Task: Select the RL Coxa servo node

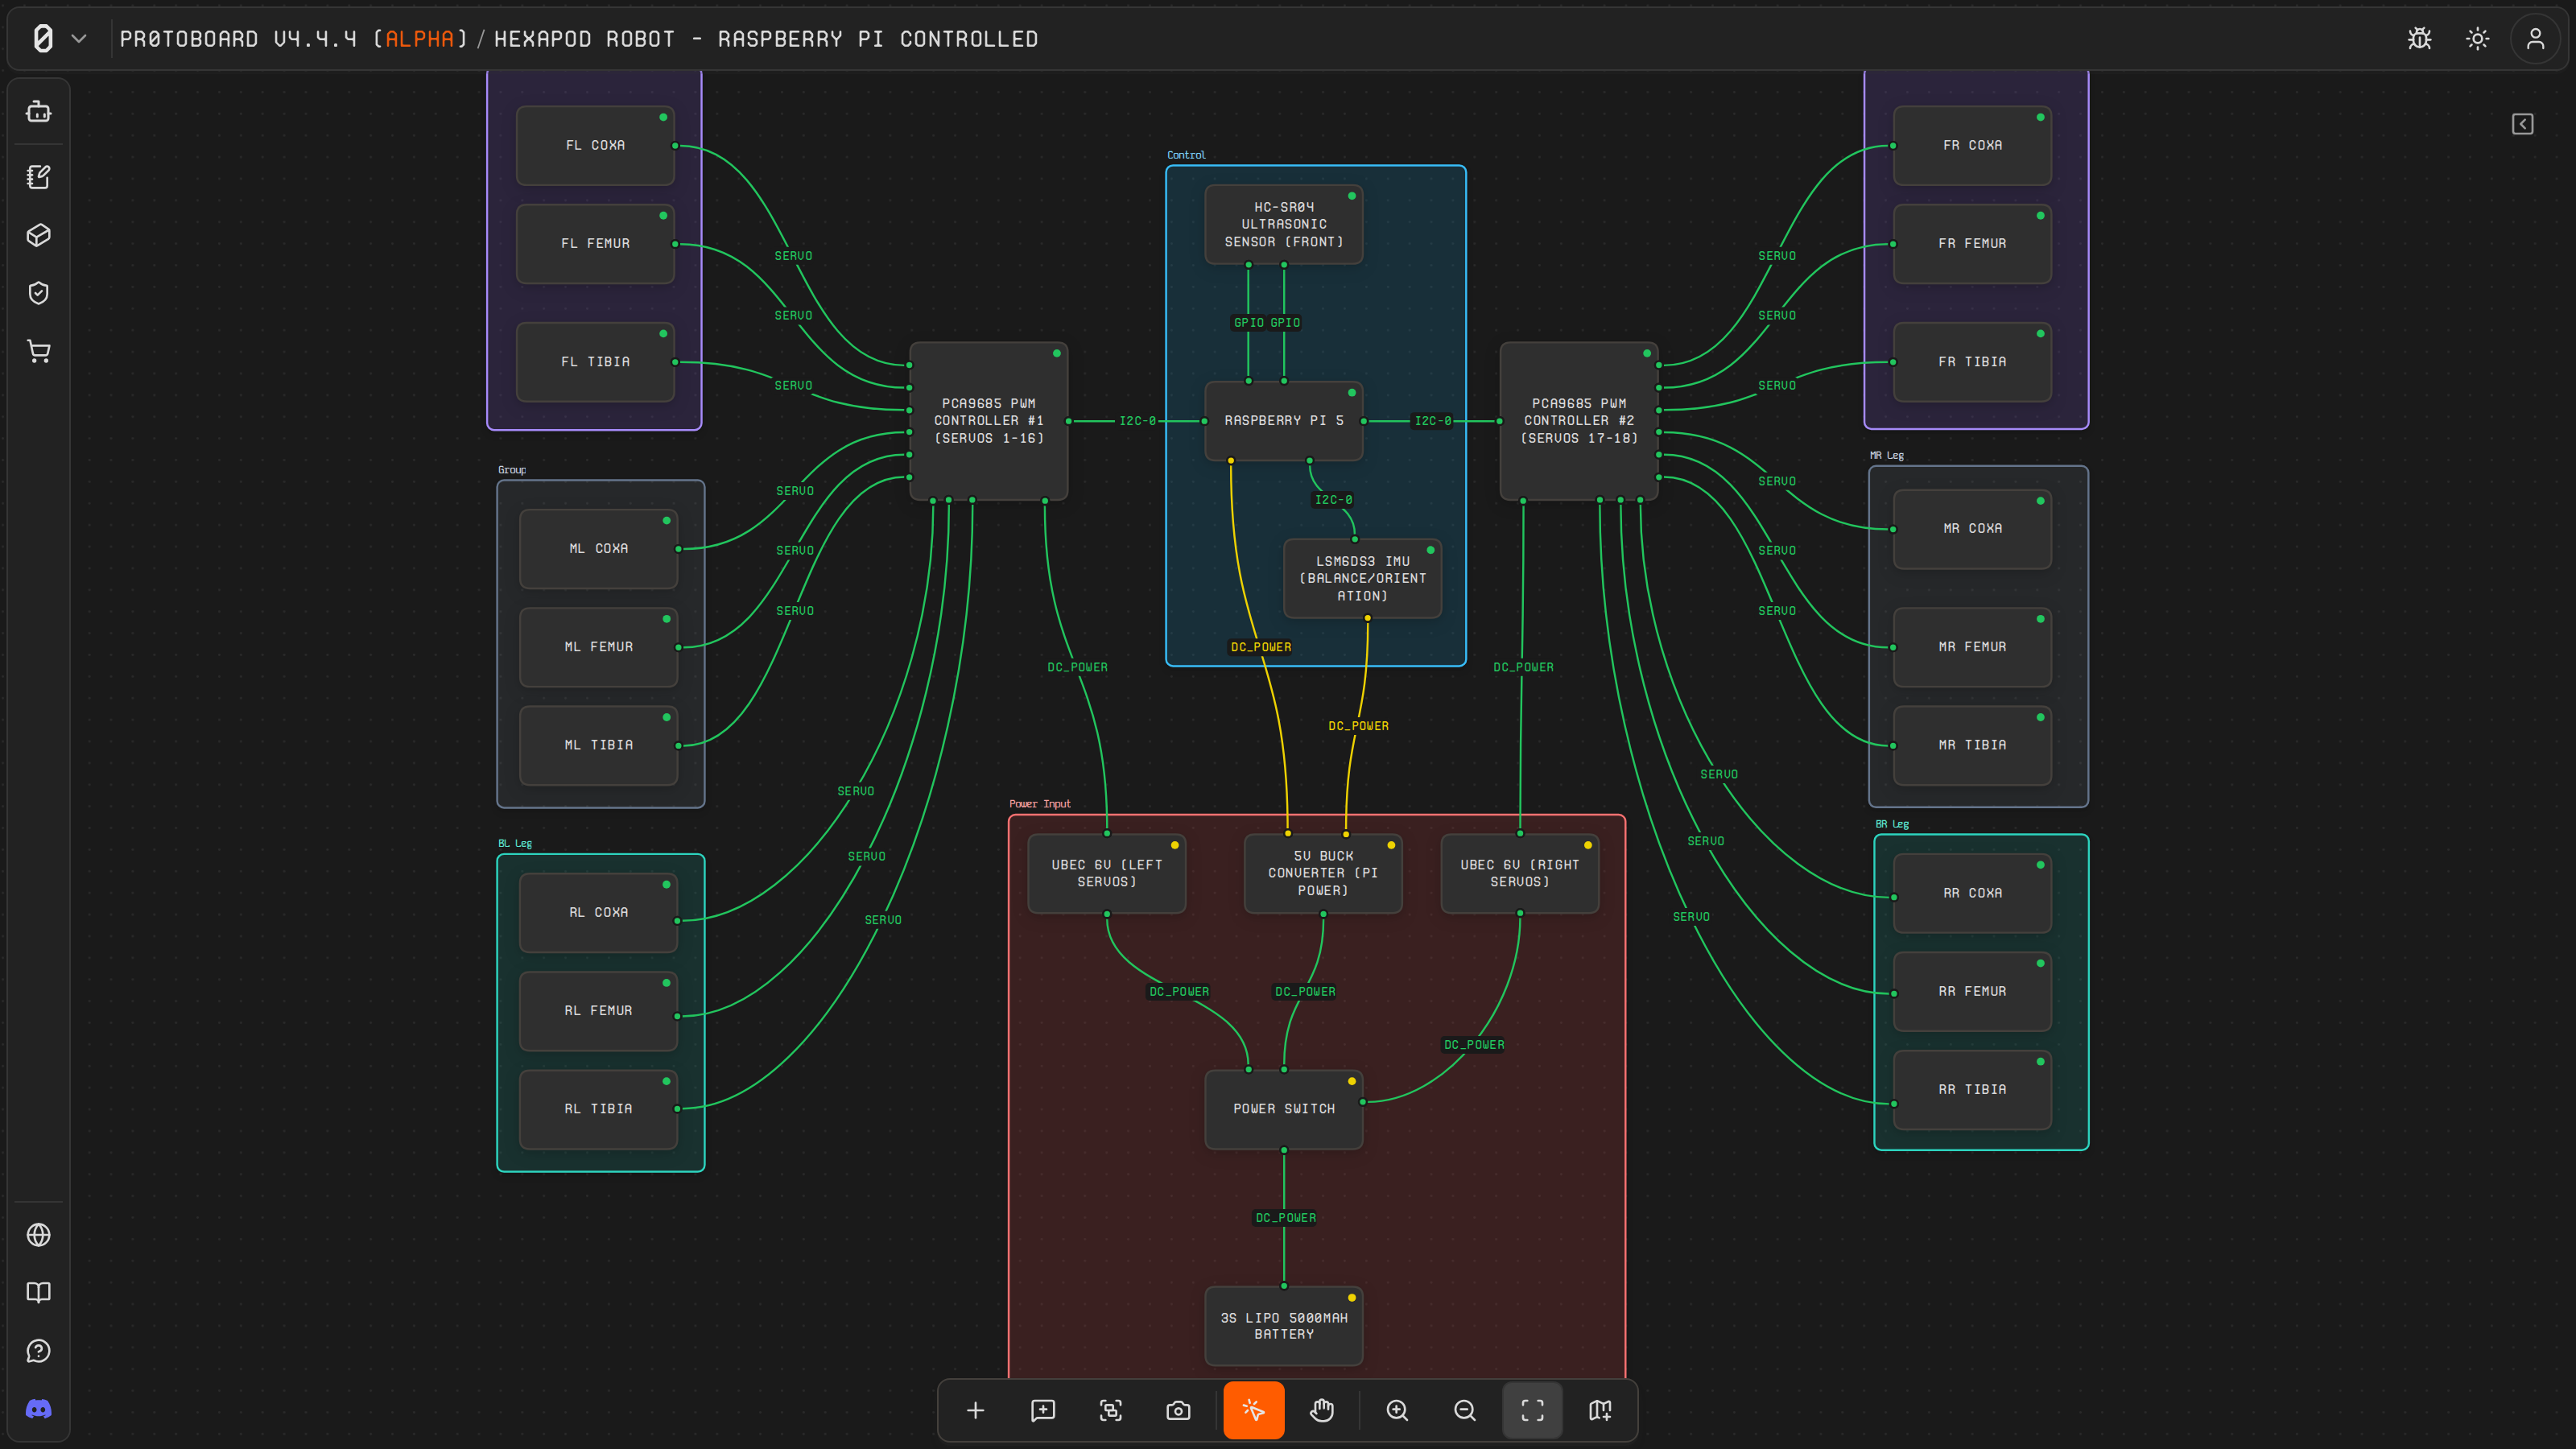Action: [598, 913]
